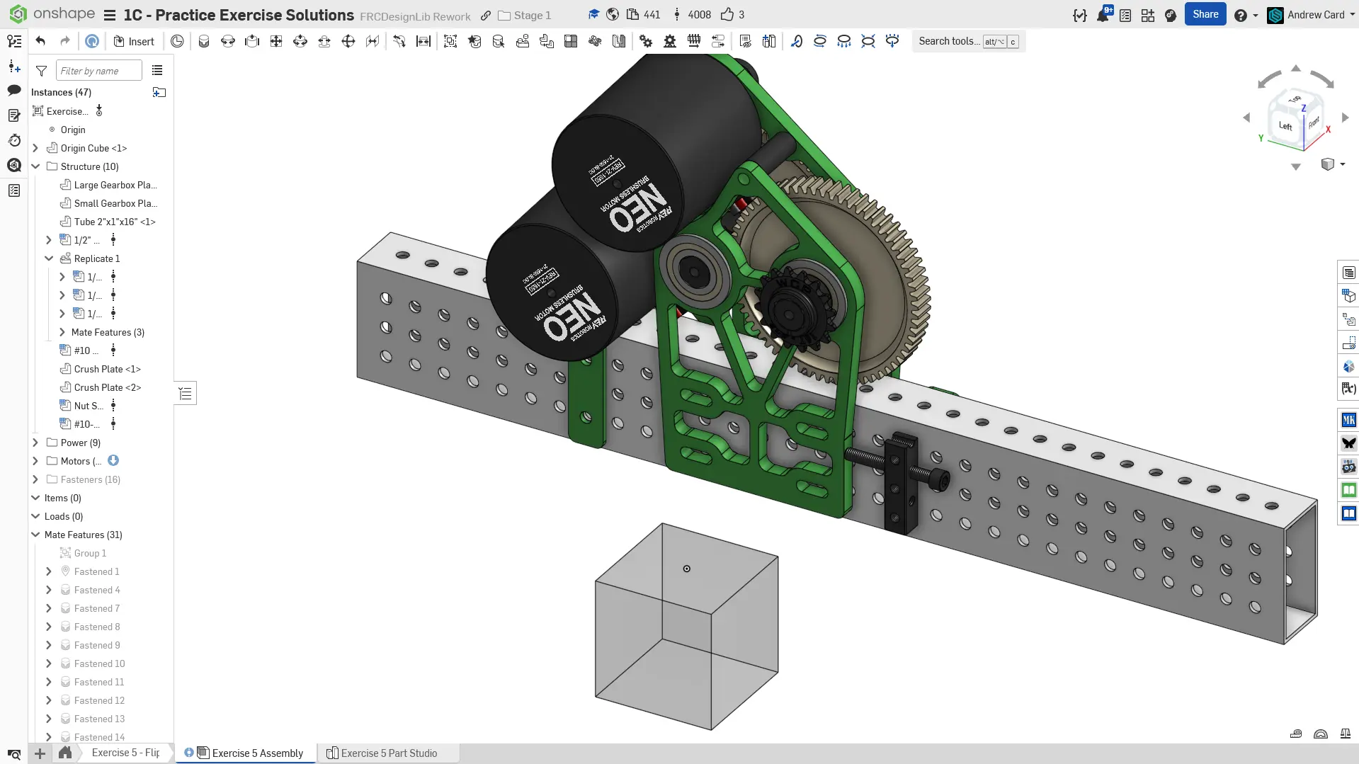This screenshot has height=764, width=1359.
Task: Click the undo arrow in the toolbar
Action: coord(40,41)
